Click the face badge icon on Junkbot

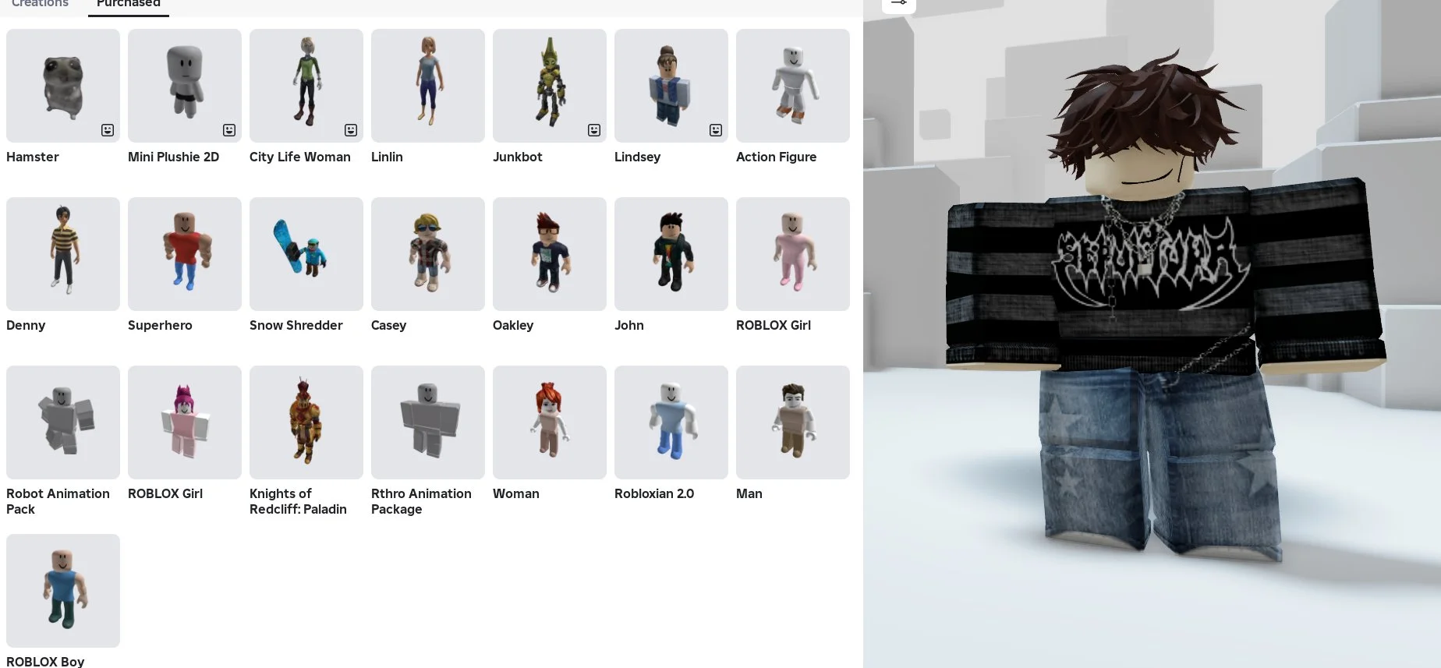594,130
